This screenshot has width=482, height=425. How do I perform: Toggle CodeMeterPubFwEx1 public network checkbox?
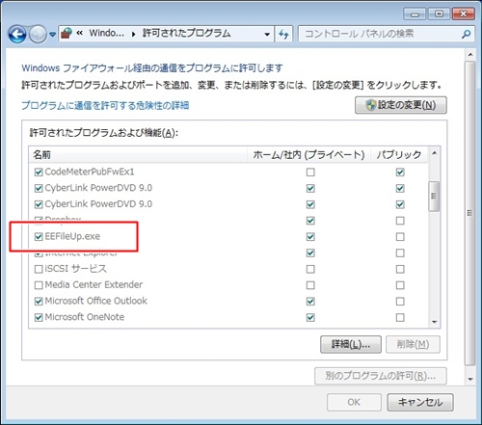point(400,173)
